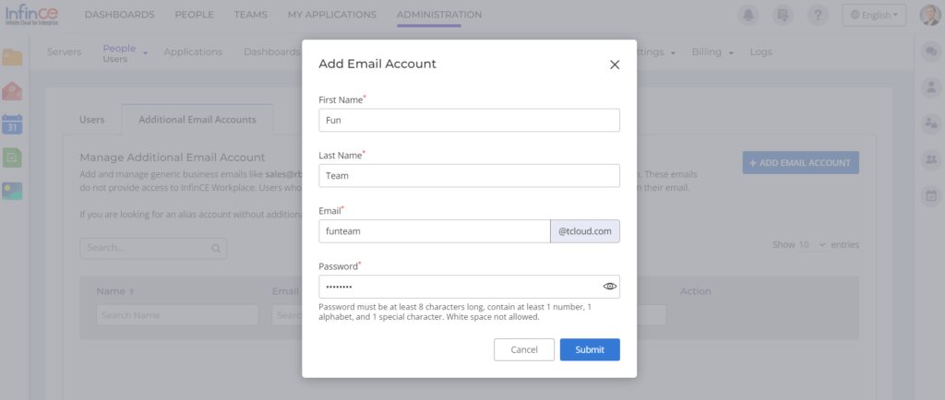Open the tasks checklist icon in sidebar
The image size is (945, 400).
[x=12, y=158]
